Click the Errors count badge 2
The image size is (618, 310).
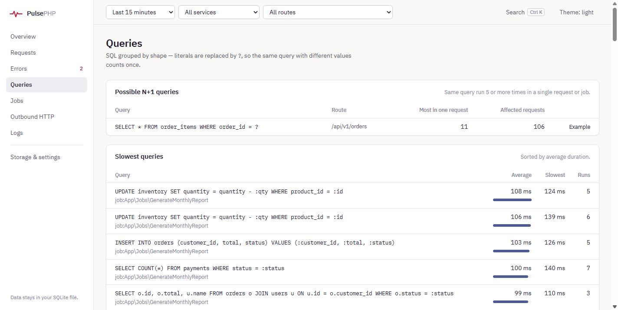tap(81, 69)
